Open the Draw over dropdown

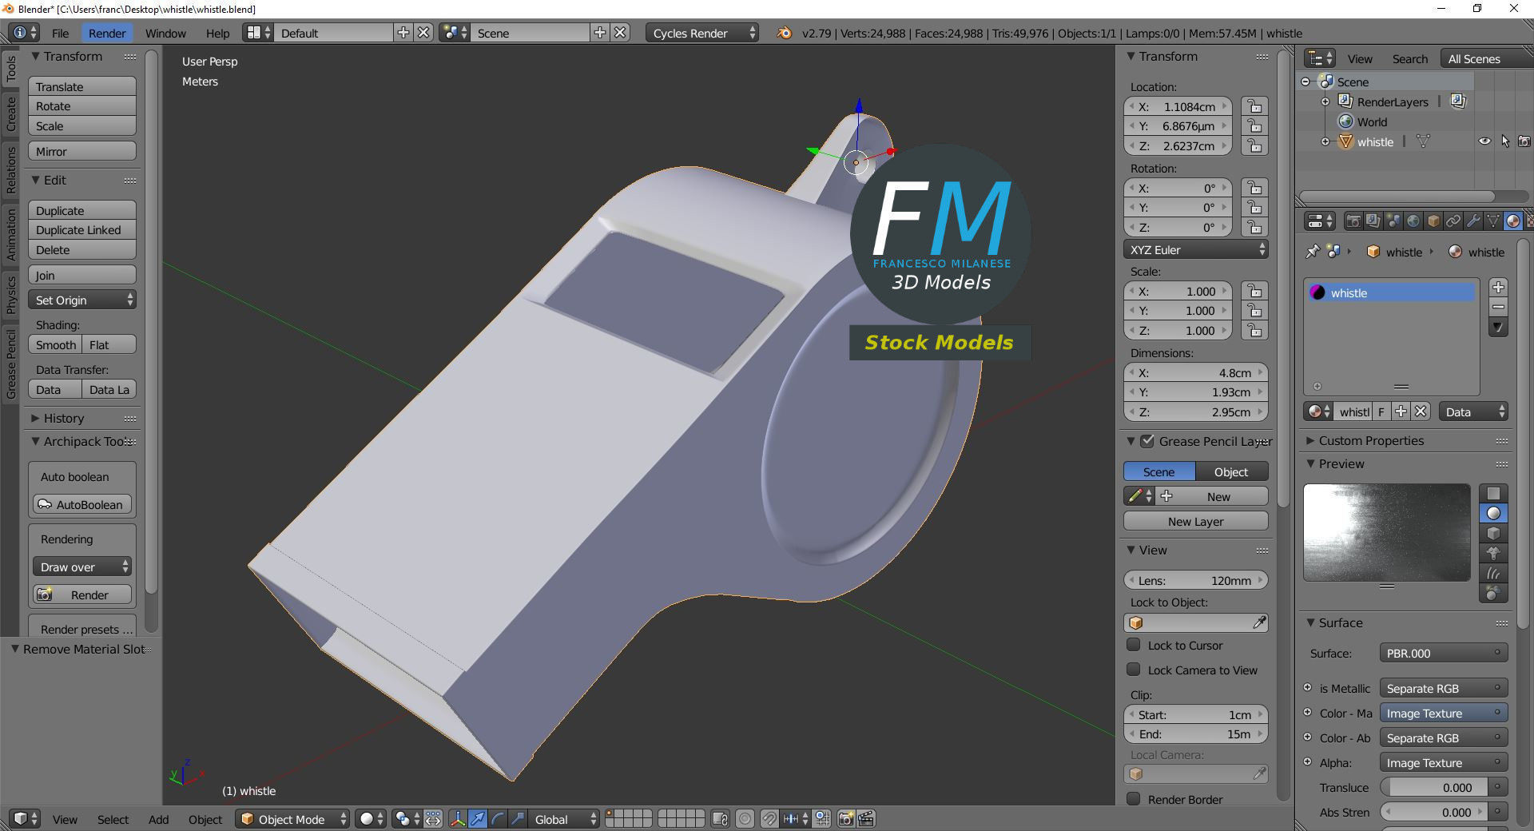click(x=82, y=567)
